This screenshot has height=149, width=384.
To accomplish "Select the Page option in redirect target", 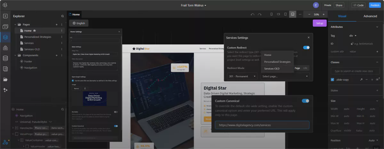I will (297, 68).
